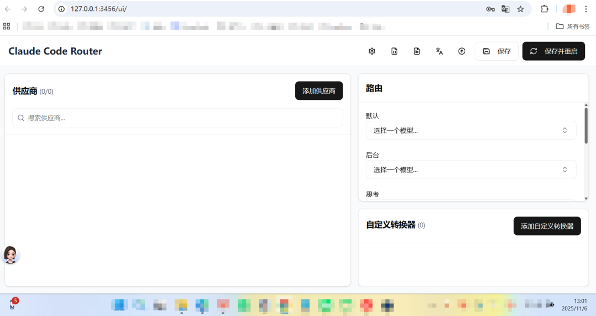
Task: Open the saved passwords key icon
Action: pos(491,9)
